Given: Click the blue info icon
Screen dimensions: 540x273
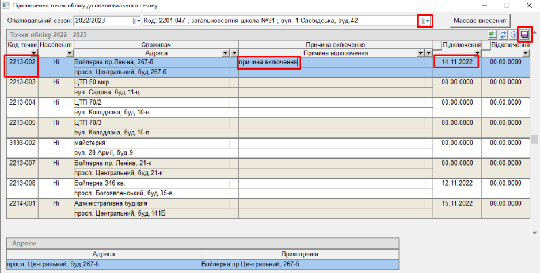Looking at the screenshot, I should pyautogui.click(x=514, y=34).
